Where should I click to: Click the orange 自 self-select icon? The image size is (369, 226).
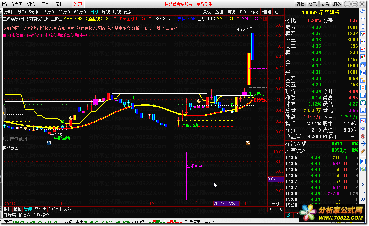click(x=363, y=87)
